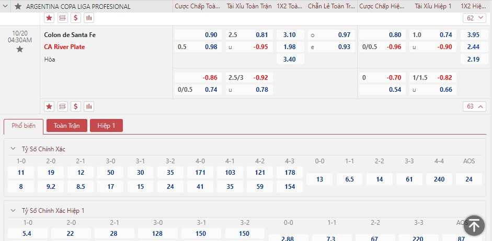Viewport: 492px width, 241px height.
Task: Select under odds -0.95 full match
Action: click(x=249, y=47)
